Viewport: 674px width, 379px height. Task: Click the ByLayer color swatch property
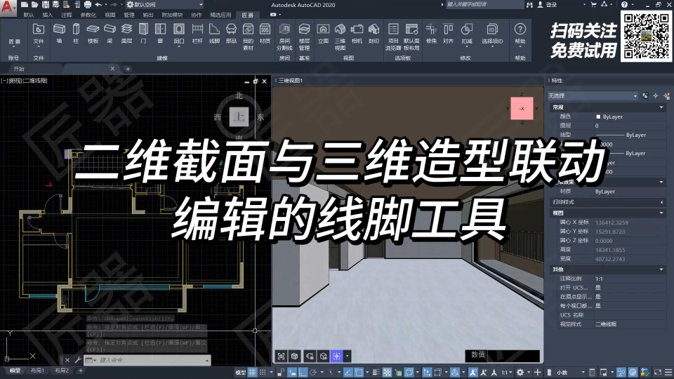[598, 117]
